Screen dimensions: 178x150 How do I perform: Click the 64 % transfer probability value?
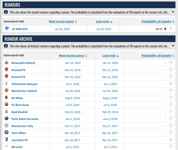click(159, 29)
